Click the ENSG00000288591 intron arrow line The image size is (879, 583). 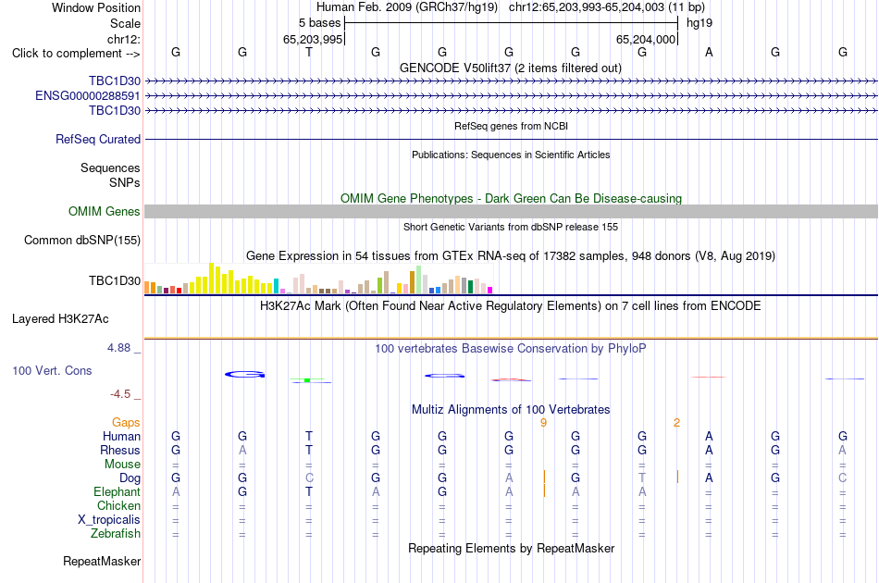click(x=512, y=96)
